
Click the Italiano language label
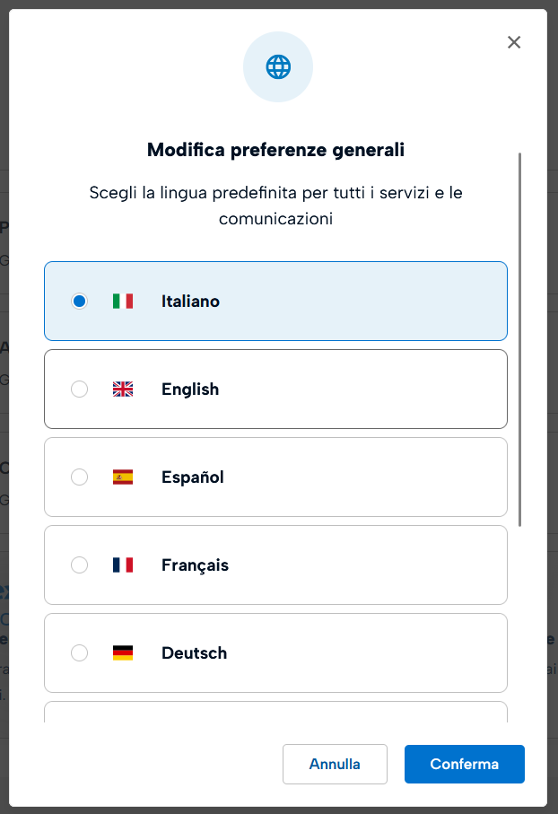click(190, 302)
